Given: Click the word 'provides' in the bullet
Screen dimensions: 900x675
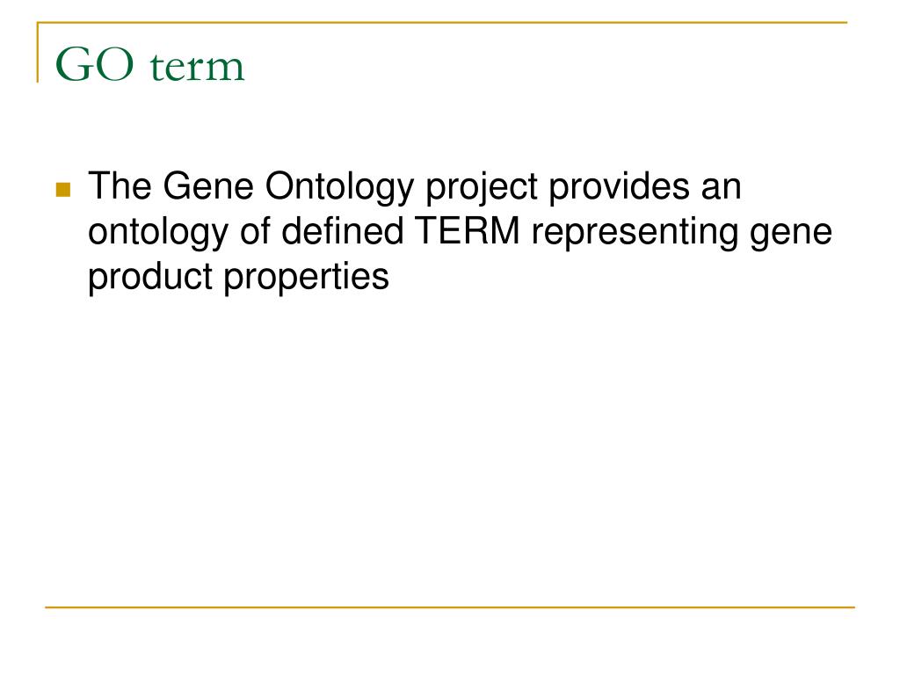Looking at the screenshot, I should 620,189.
